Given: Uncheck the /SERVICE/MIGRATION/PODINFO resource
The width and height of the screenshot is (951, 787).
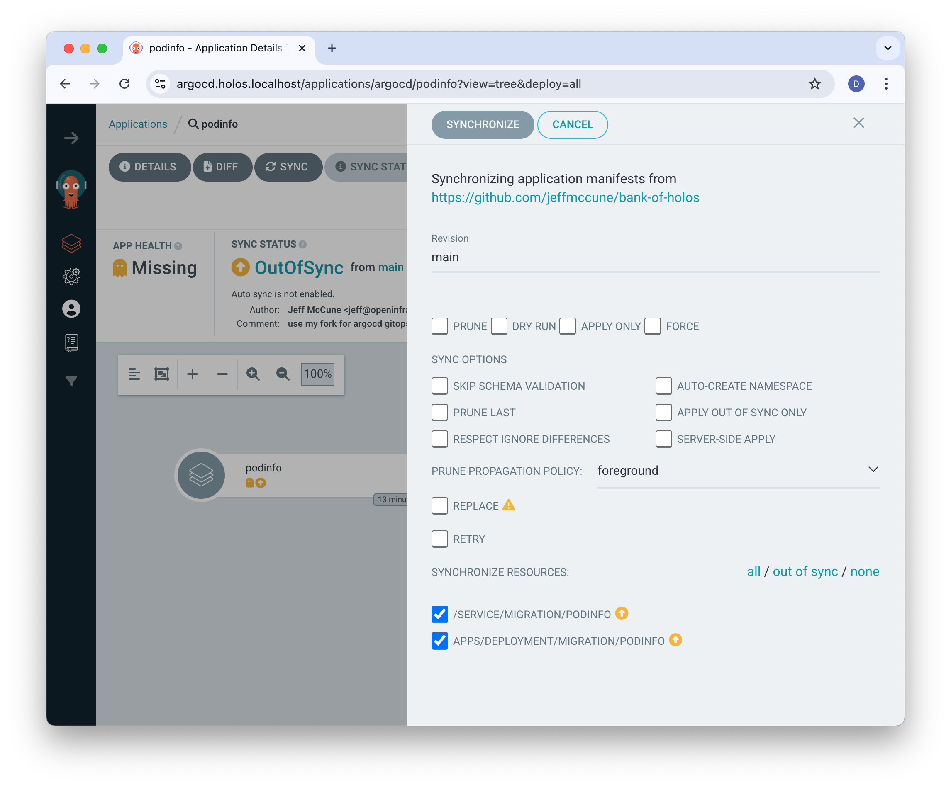Looking at the screenshot, I should point(440,614).
